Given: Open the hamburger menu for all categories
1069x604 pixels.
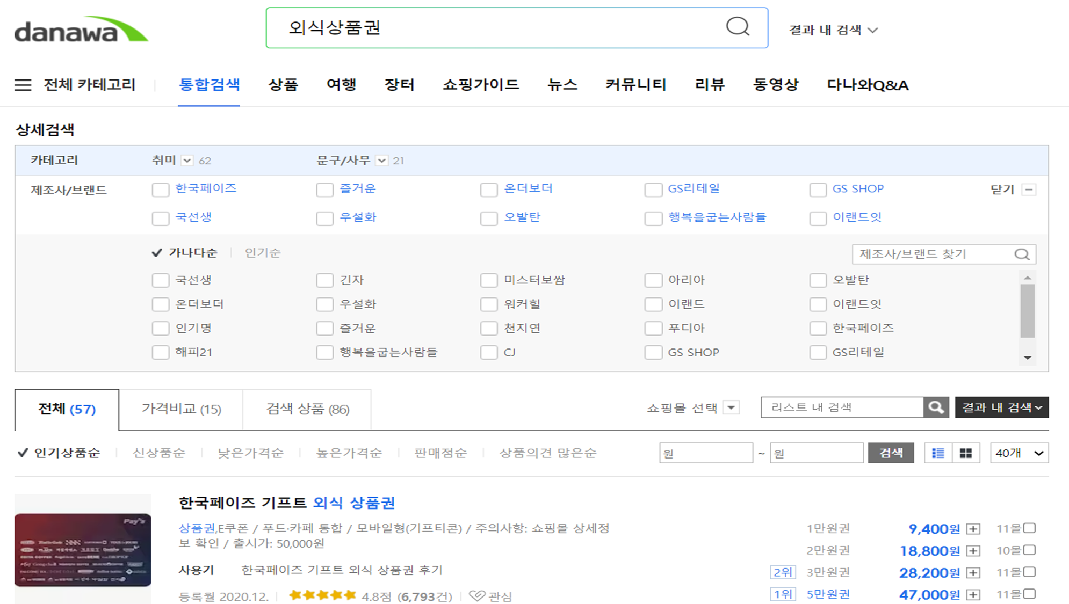Looking at the screenshot, I should pyautogui.click(x=23, y=85).
